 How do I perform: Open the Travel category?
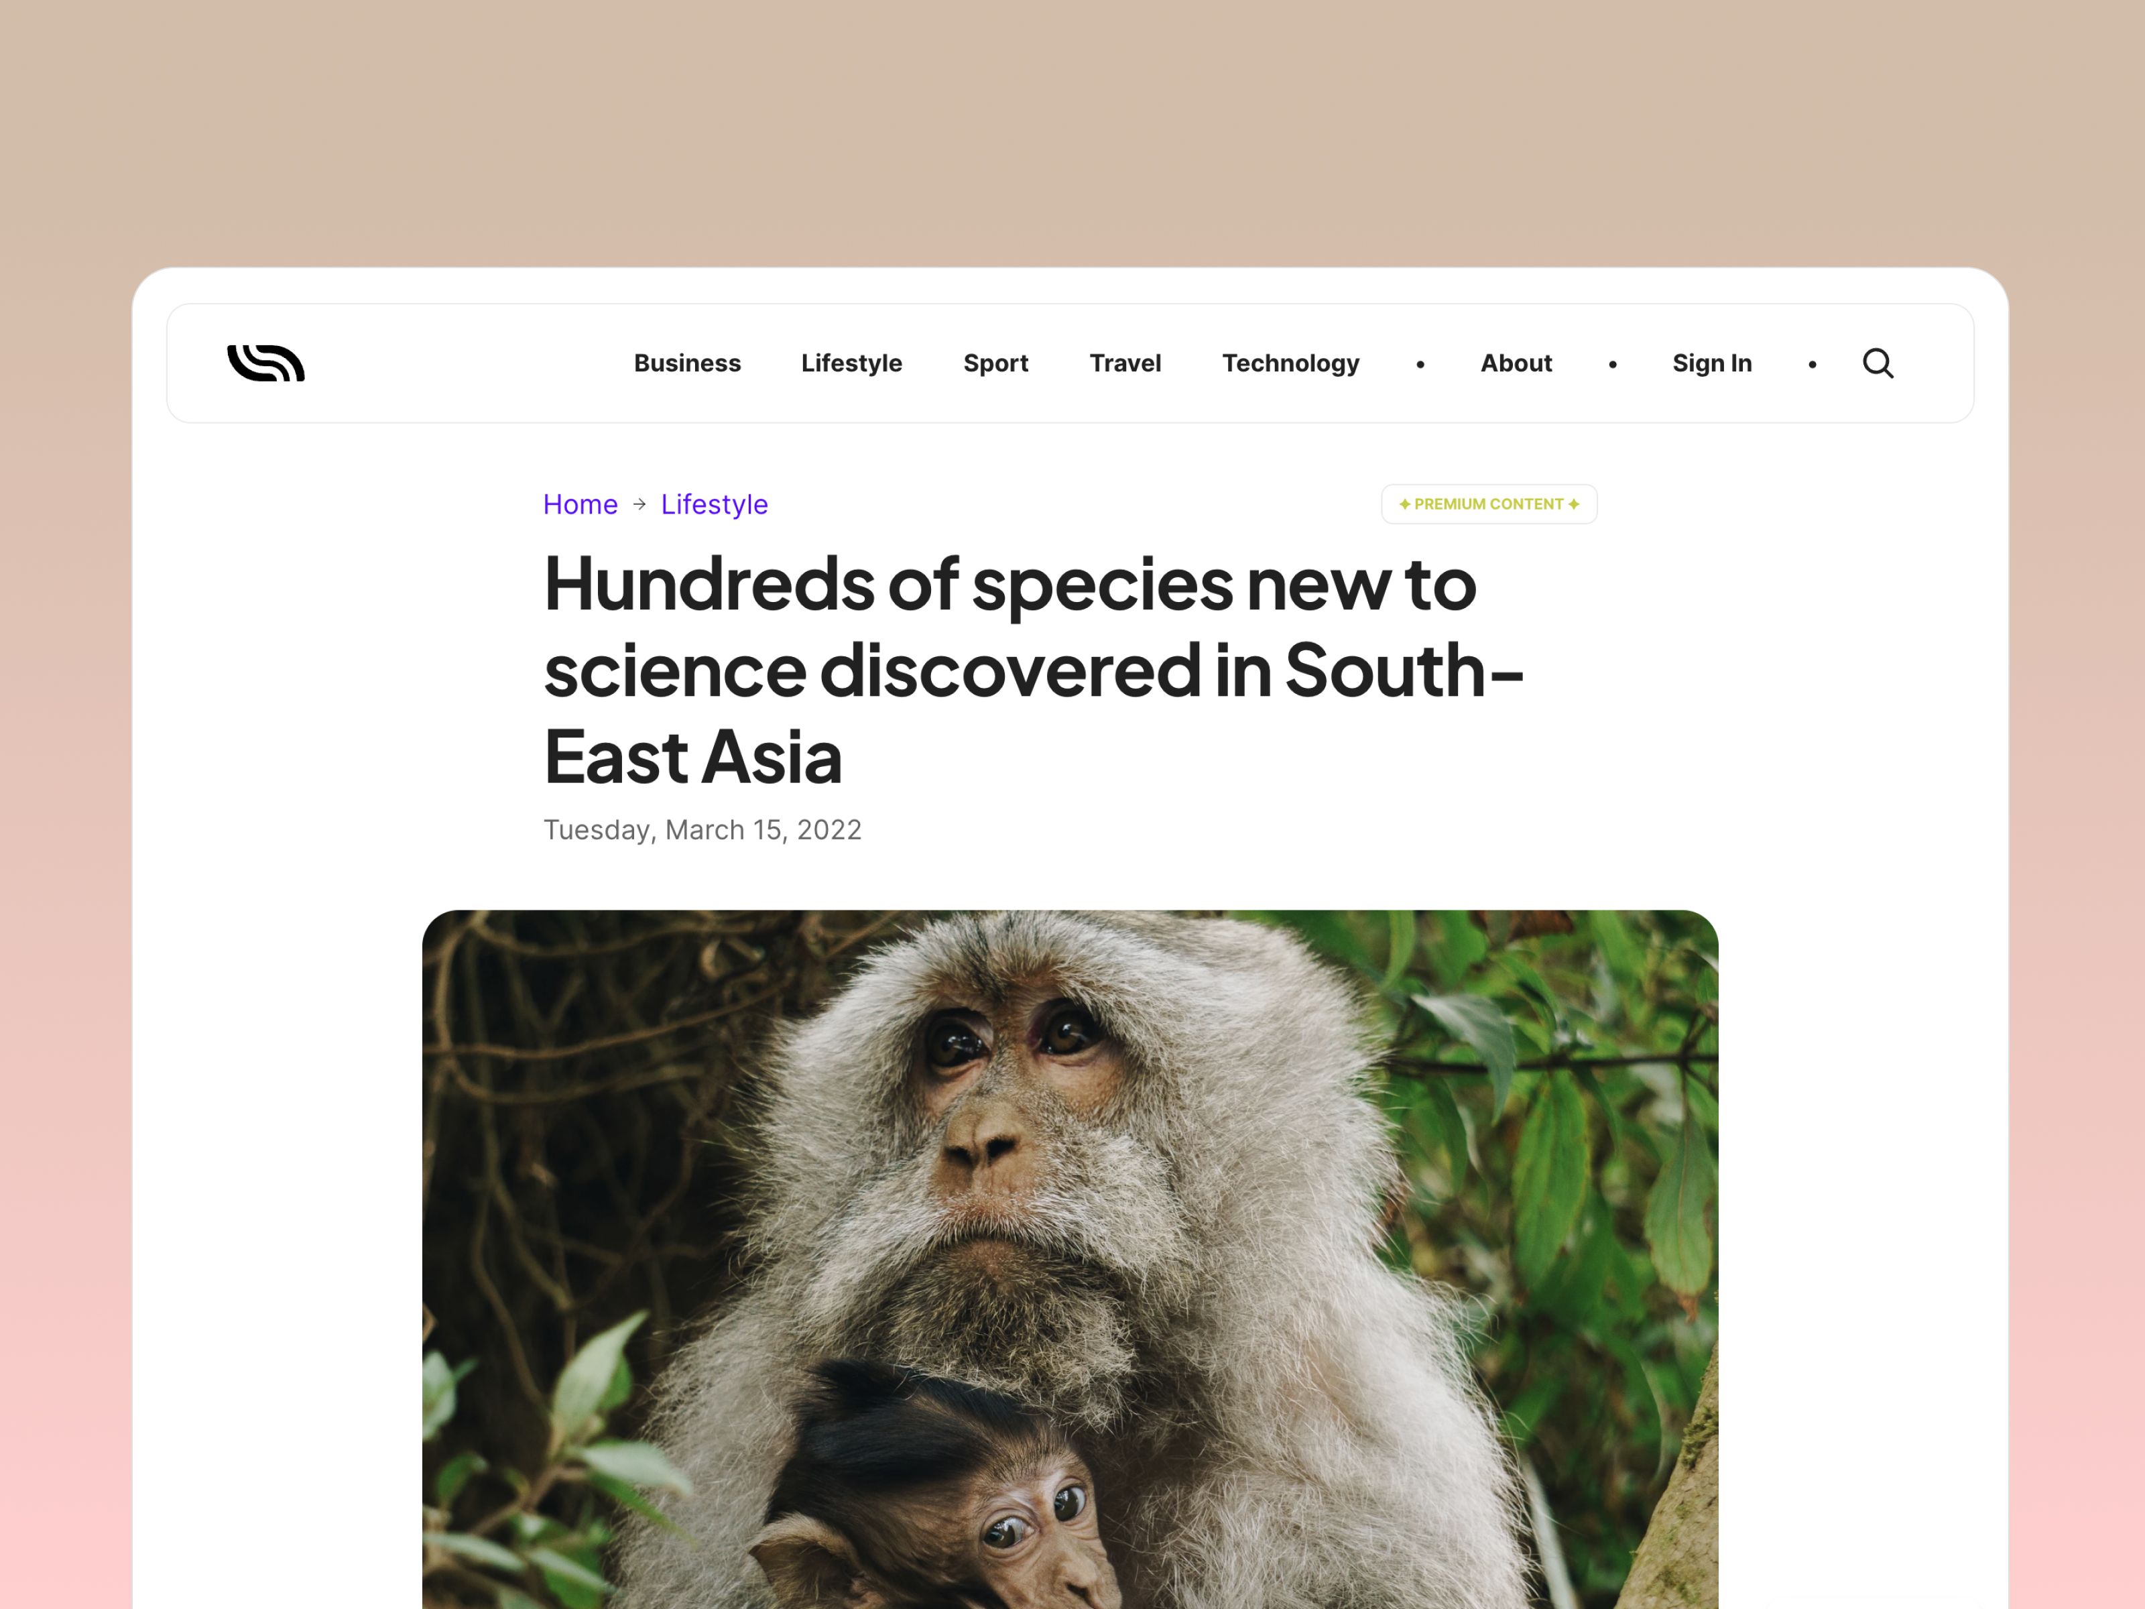(x=1125, y=363)
